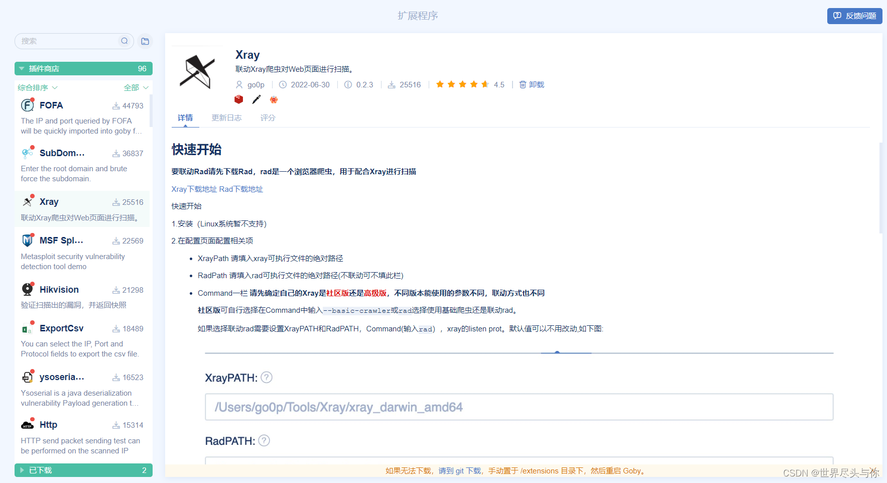Click the 反馈问题 feedback button
The height and width of the screenshot is (483, 887).
click(854, 16)
